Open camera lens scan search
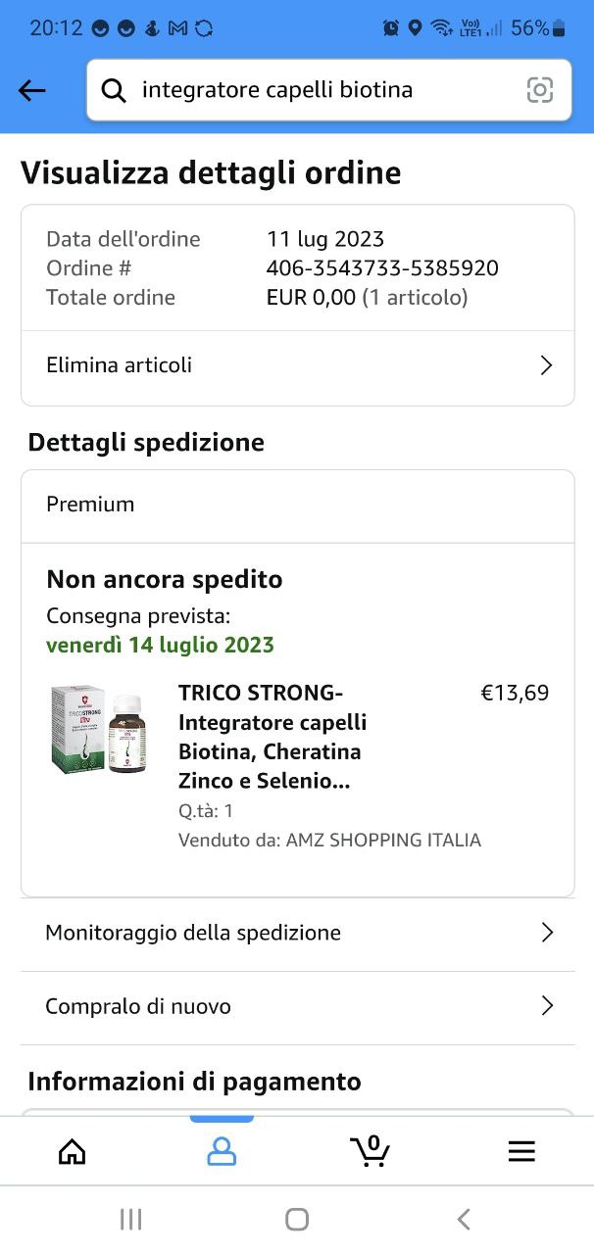The height and width of the screenshot is (1254, 594). 540,90
